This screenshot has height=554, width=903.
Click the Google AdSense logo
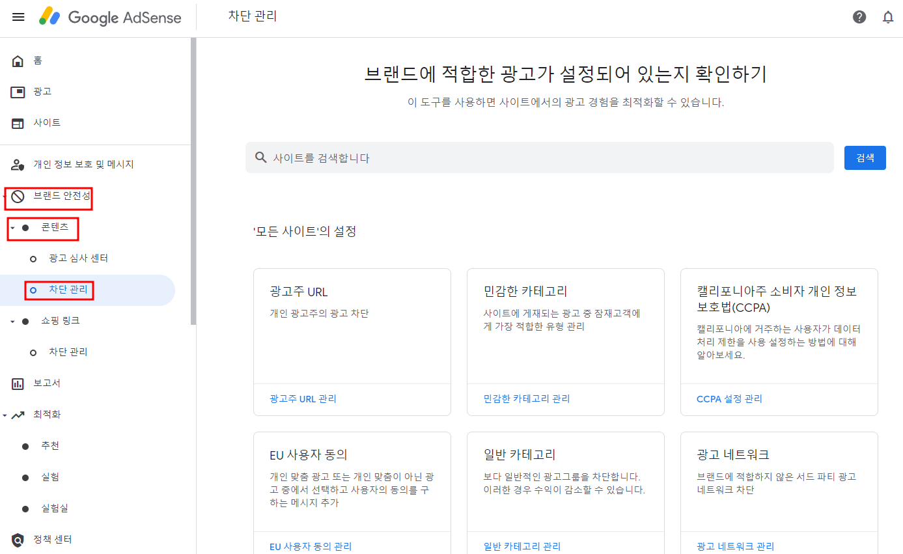point(110,17)
